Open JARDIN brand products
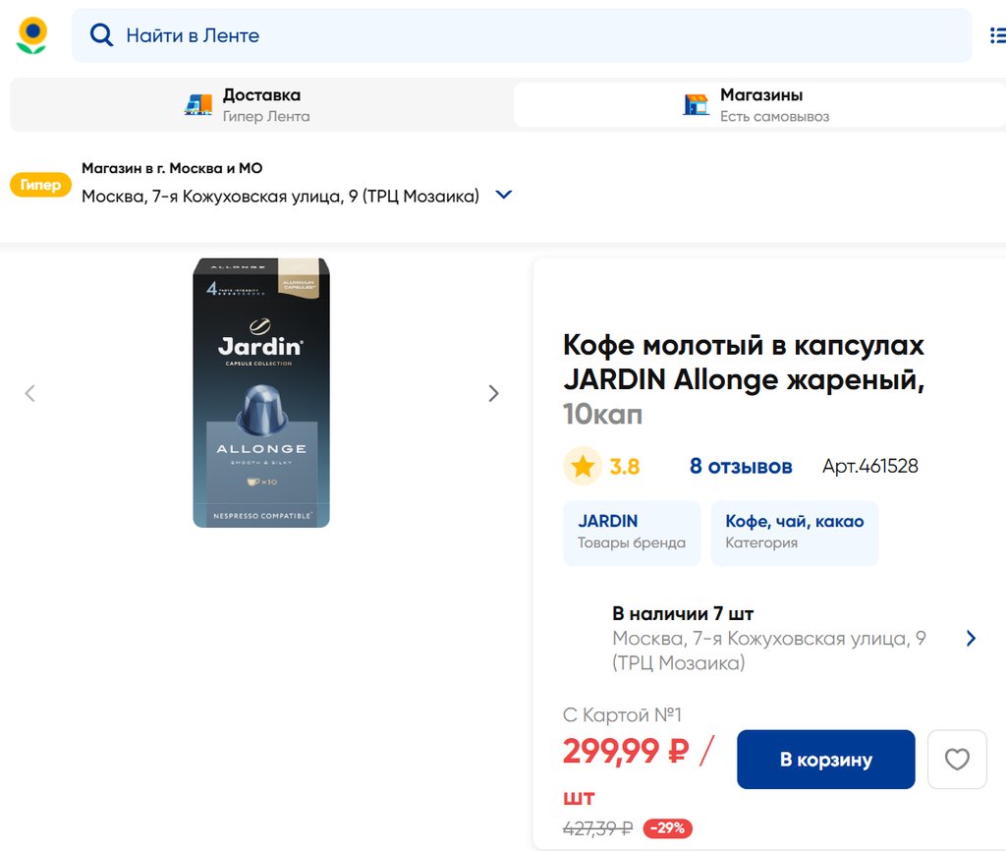 click(x=632, y=532)
